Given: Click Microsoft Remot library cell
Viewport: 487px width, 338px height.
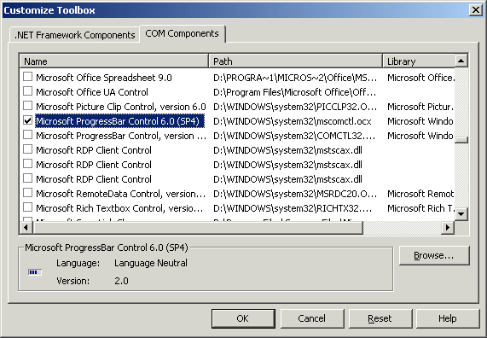Looking at the screenshot, I should pos(420,194).
